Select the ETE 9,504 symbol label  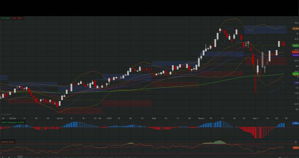coord(6,18)
